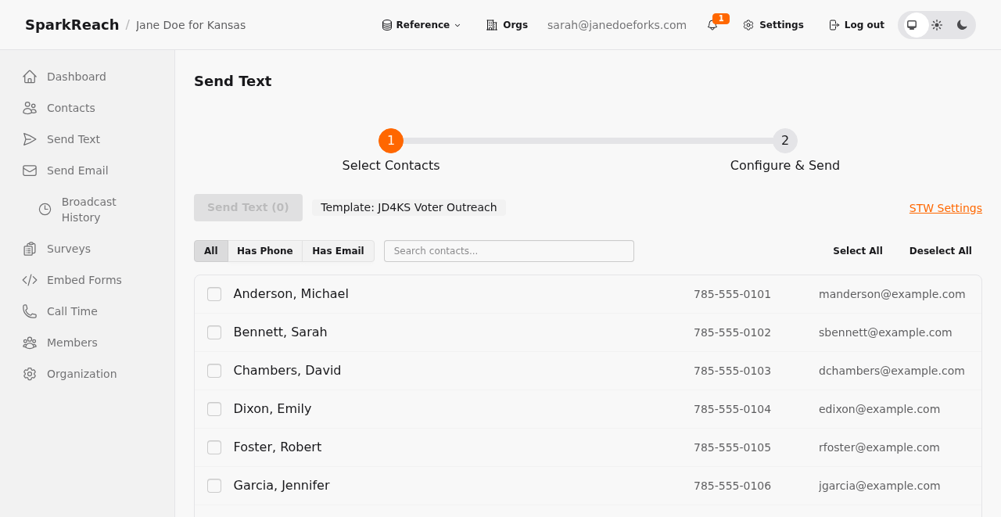Expand the Reference dropdown menu
1001x517 pixels.
(x=421, y=24)
